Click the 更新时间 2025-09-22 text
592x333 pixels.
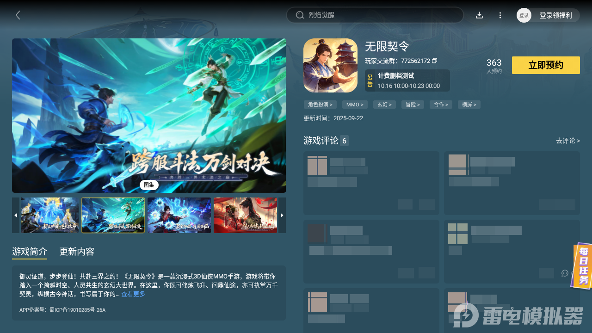point(333,118)
